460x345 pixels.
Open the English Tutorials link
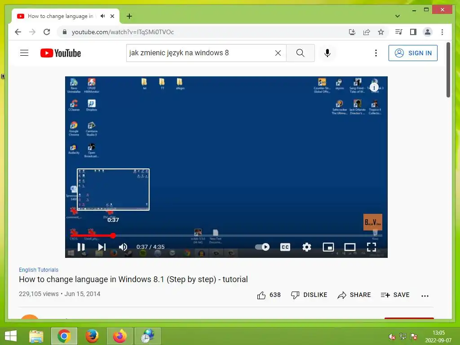(39, 270)
